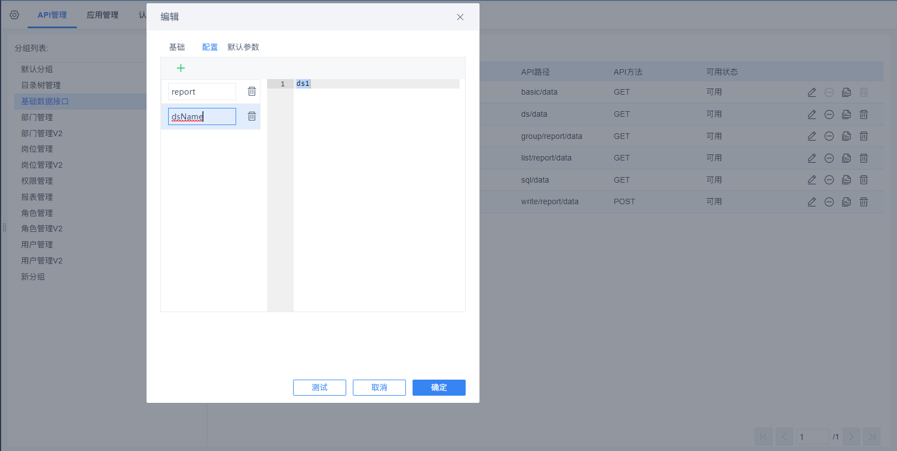Delete the basic/data API entry
The height and width of the screenshot is (451, 897).
(x=864, y=92)
